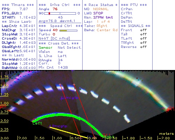
Task: Click the blue cross on green curve
Action: pyautogui.click(x=56, y=113)
